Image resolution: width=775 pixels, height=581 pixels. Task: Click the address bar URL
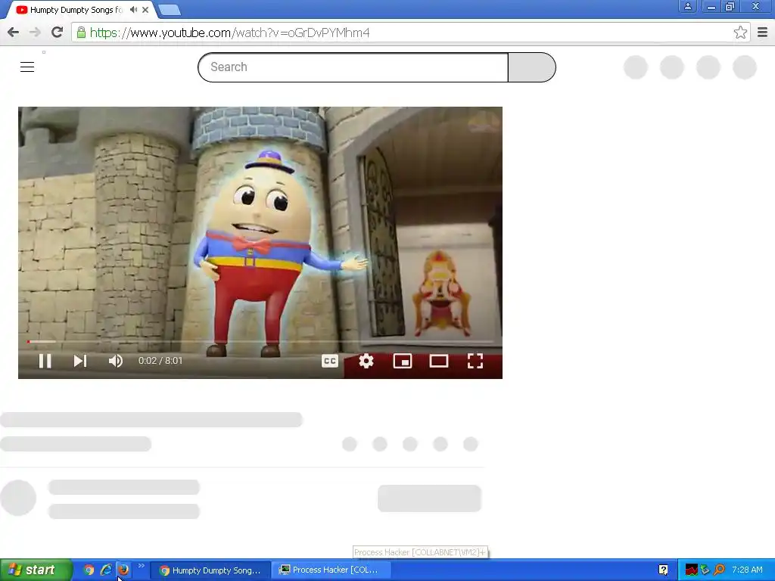[x=230, y=33]
